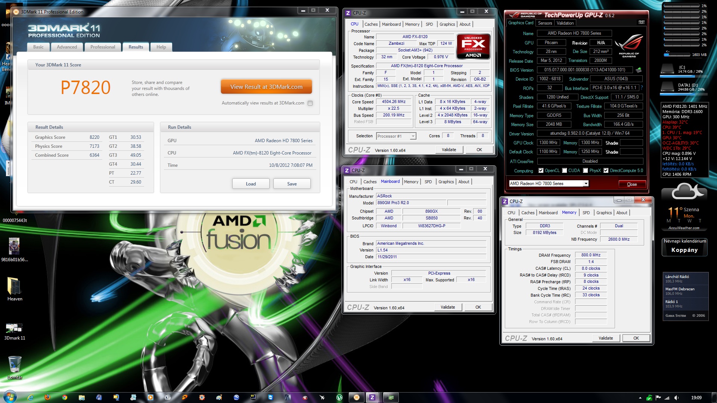Click the Load button in 3DMark
This screenshot has height=403, width=717.
tap(251, 184)
